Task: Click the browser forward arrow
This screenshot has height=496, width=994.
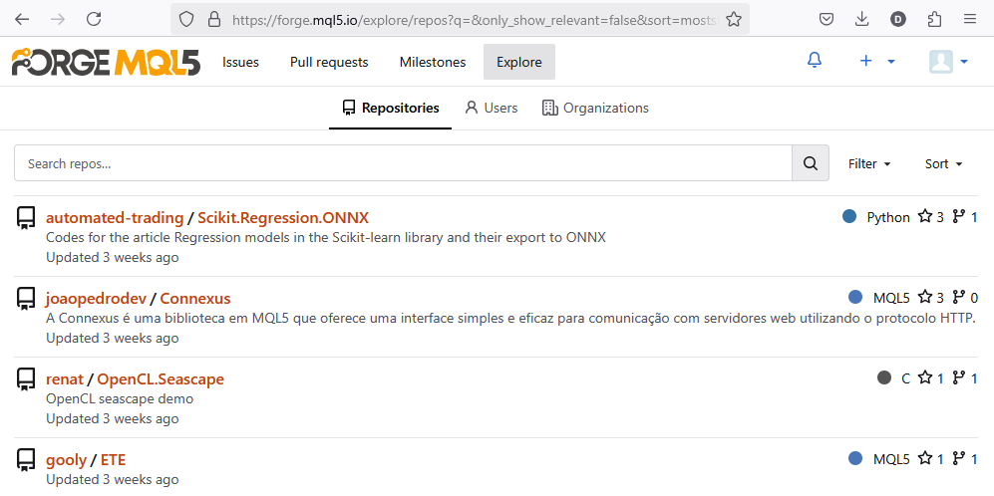Action: click(58, 19)
